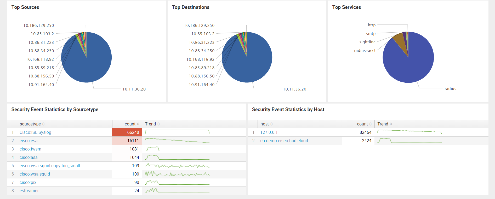Select the 66240 count cell

[x=127, y=132]
